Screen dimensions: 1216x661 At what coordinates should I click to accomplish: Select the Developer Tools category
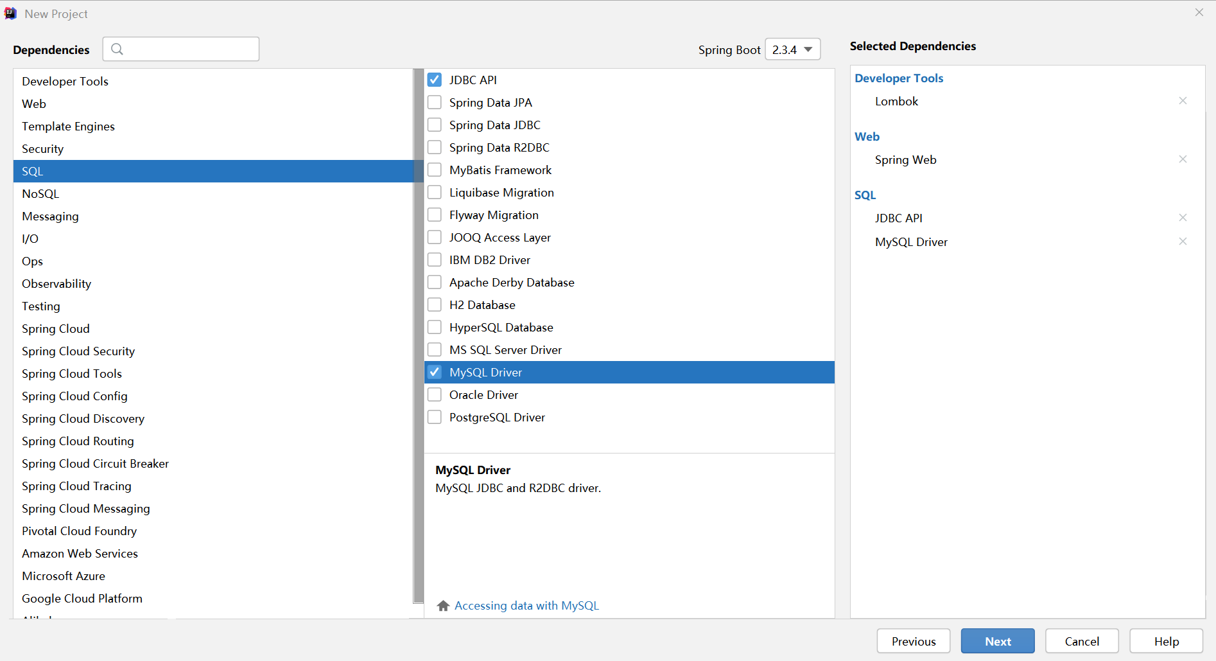point(213,81)
